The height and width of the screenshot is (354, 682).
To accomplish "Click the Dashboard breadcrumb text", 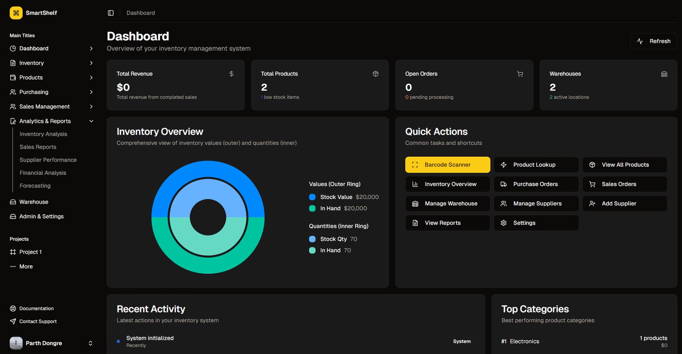I will (141, 13).
